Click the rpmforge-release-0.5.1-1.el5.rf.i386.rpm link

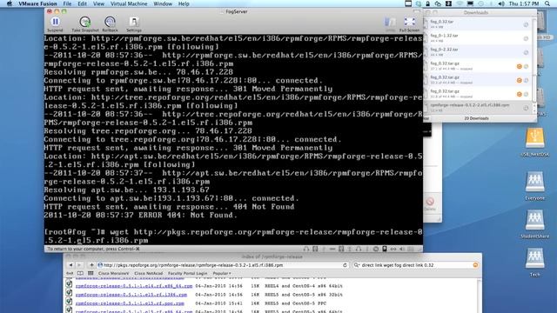131,295
